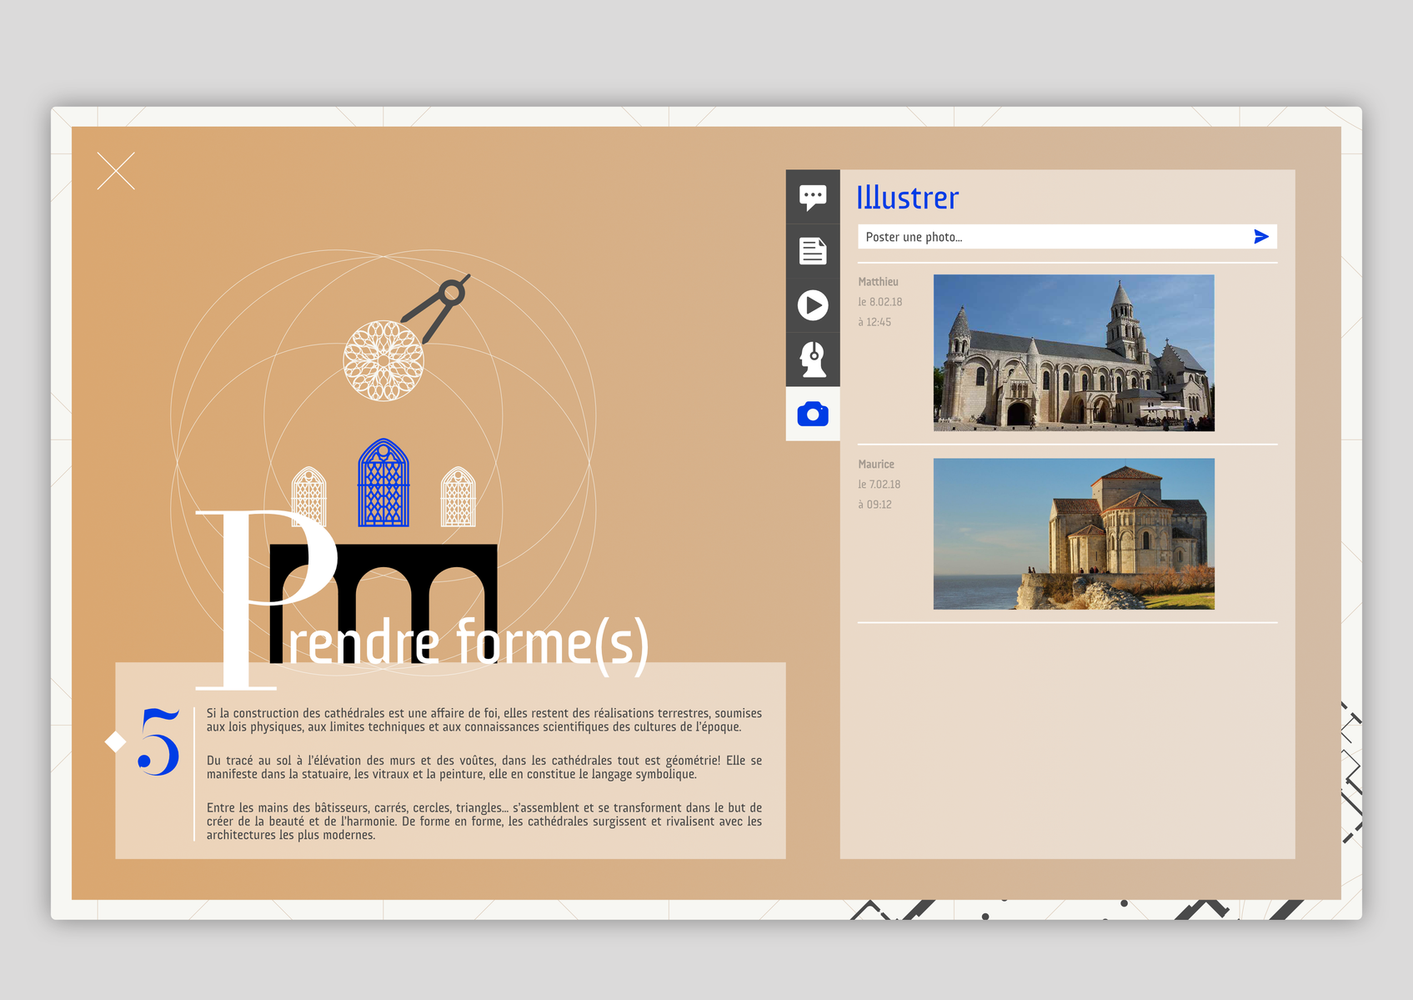Click the compass drawing tool illustration
The height and width of the screenshot is (1000, 1413).
436,308
